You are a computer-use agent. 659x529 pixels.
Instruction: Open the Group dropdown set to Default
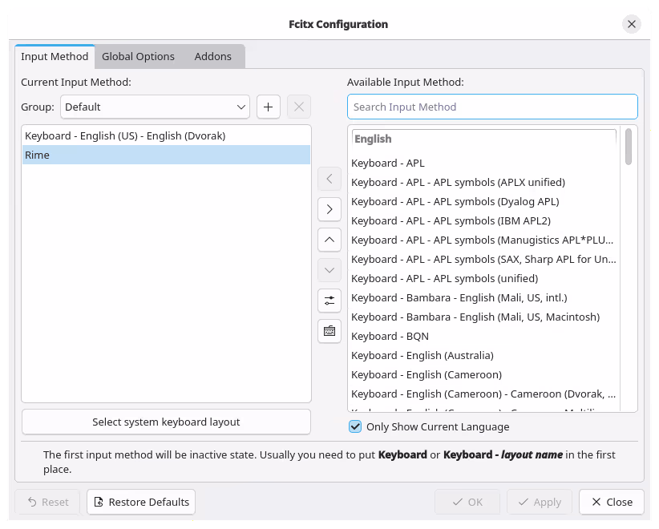(155, 107)
